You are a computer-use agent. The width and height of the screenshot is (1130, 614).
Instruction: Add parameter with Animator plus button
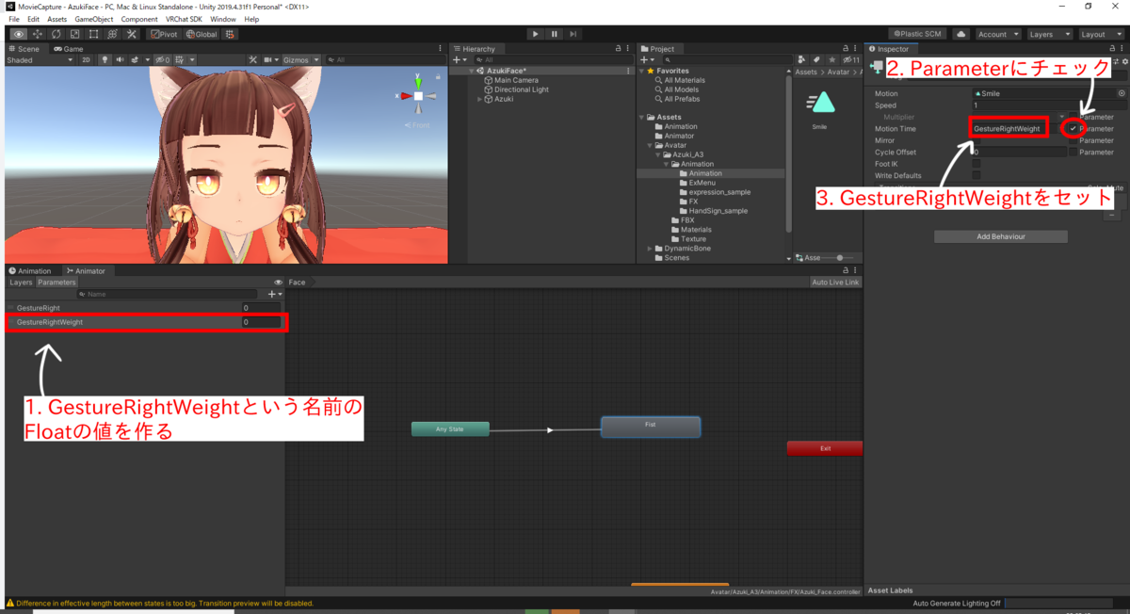tap(274, 294)
